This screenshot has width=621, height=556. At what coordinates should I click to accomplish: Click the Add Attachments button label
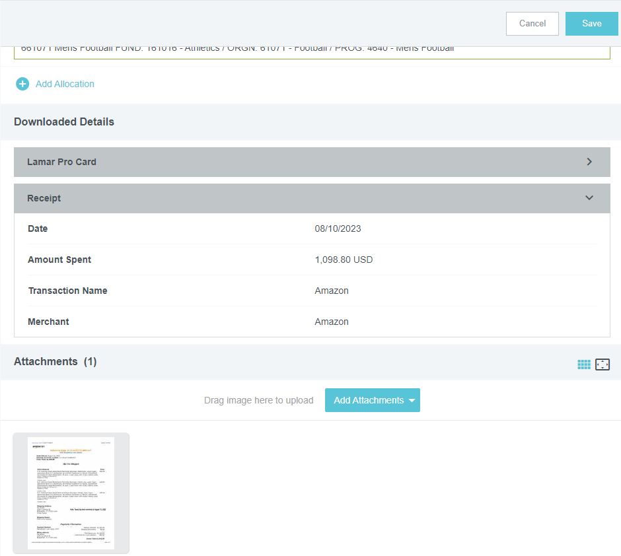point(368,400)
